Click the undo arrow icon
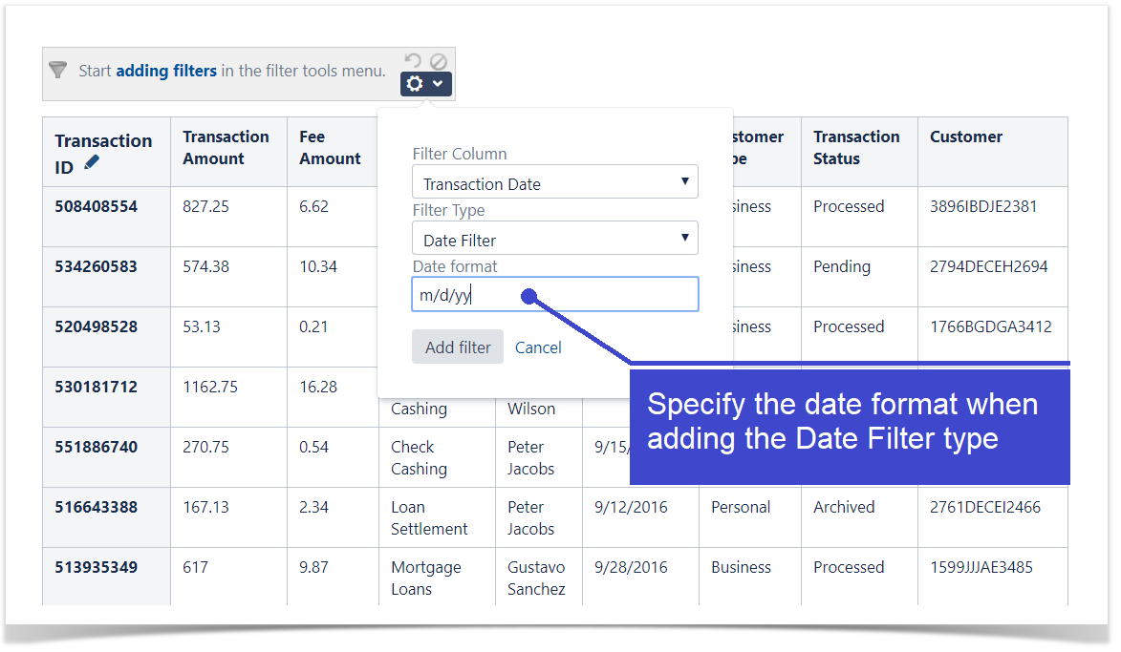 click(x=413, y=61)
